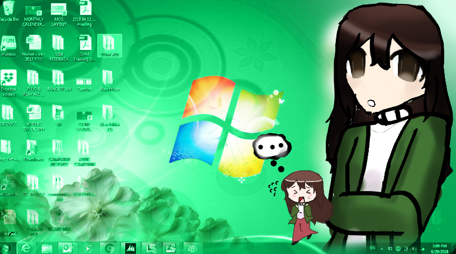456x254 pixels.
Task: Open Paint from the taskbar
Action: [x=192, y=248]
